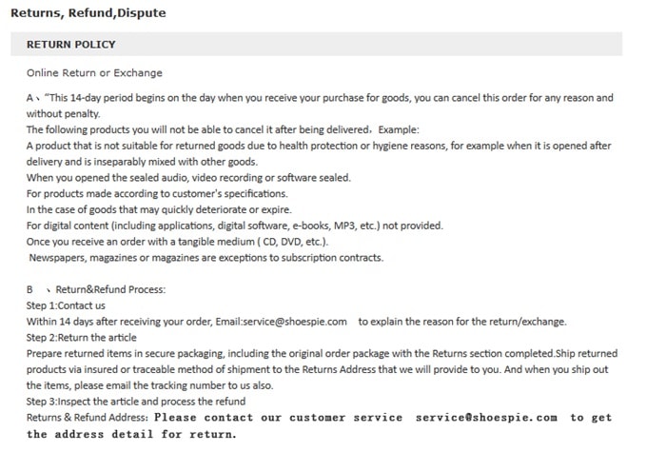Screen dimensions: 666x452
Task: Select the RETURN POLICY section header bar
Action: coord(323,44)
